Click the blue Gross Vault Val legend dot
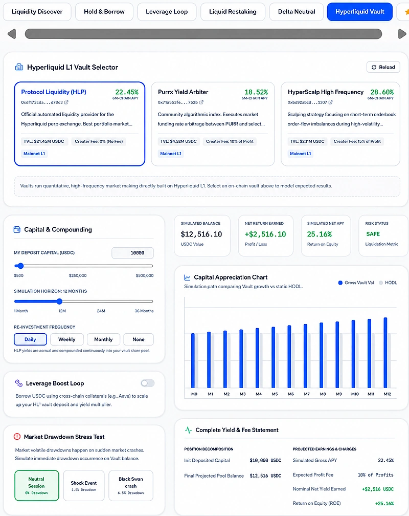Screen dimensions: 409x516 click(x=340, y=283)
